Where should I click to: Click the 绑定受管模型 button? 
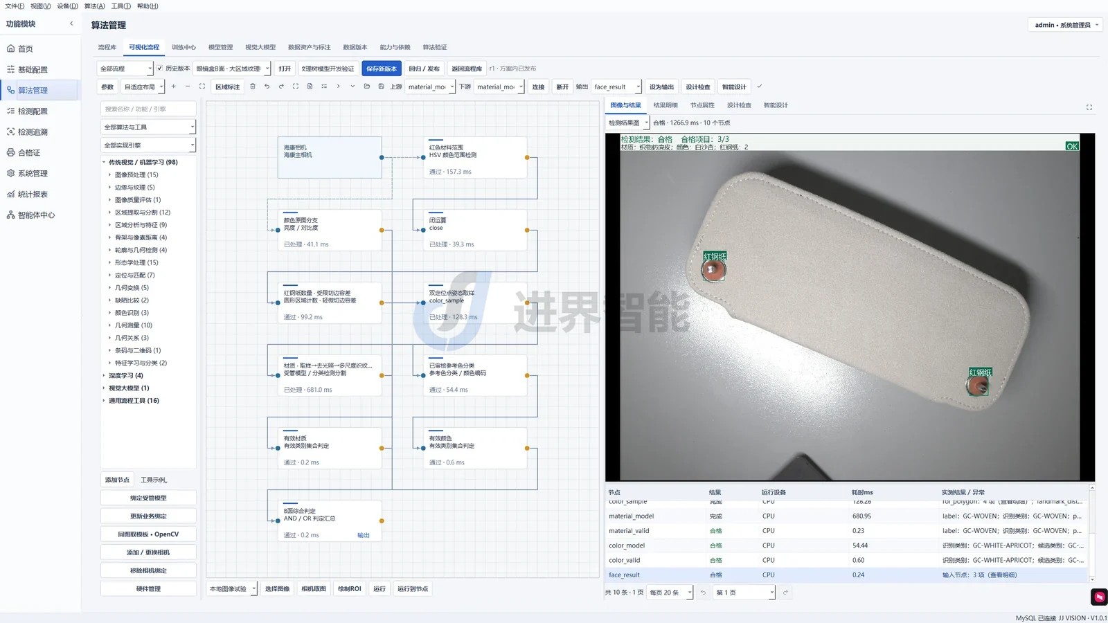(x=148, y=498)
